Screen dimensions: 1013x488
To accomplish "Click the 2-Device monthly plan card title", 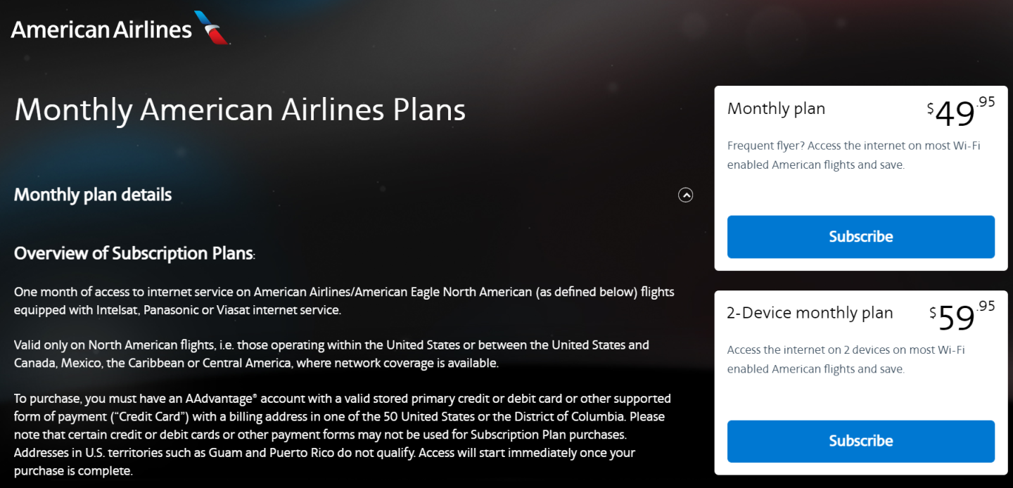I will click(x=810, y=313).
